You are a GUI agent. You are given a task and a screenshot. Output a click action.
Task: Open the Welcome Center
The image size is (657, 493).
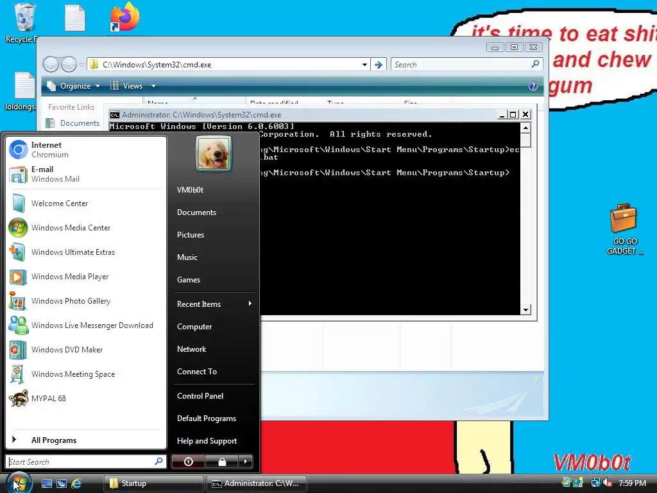[x=86, y=203]
